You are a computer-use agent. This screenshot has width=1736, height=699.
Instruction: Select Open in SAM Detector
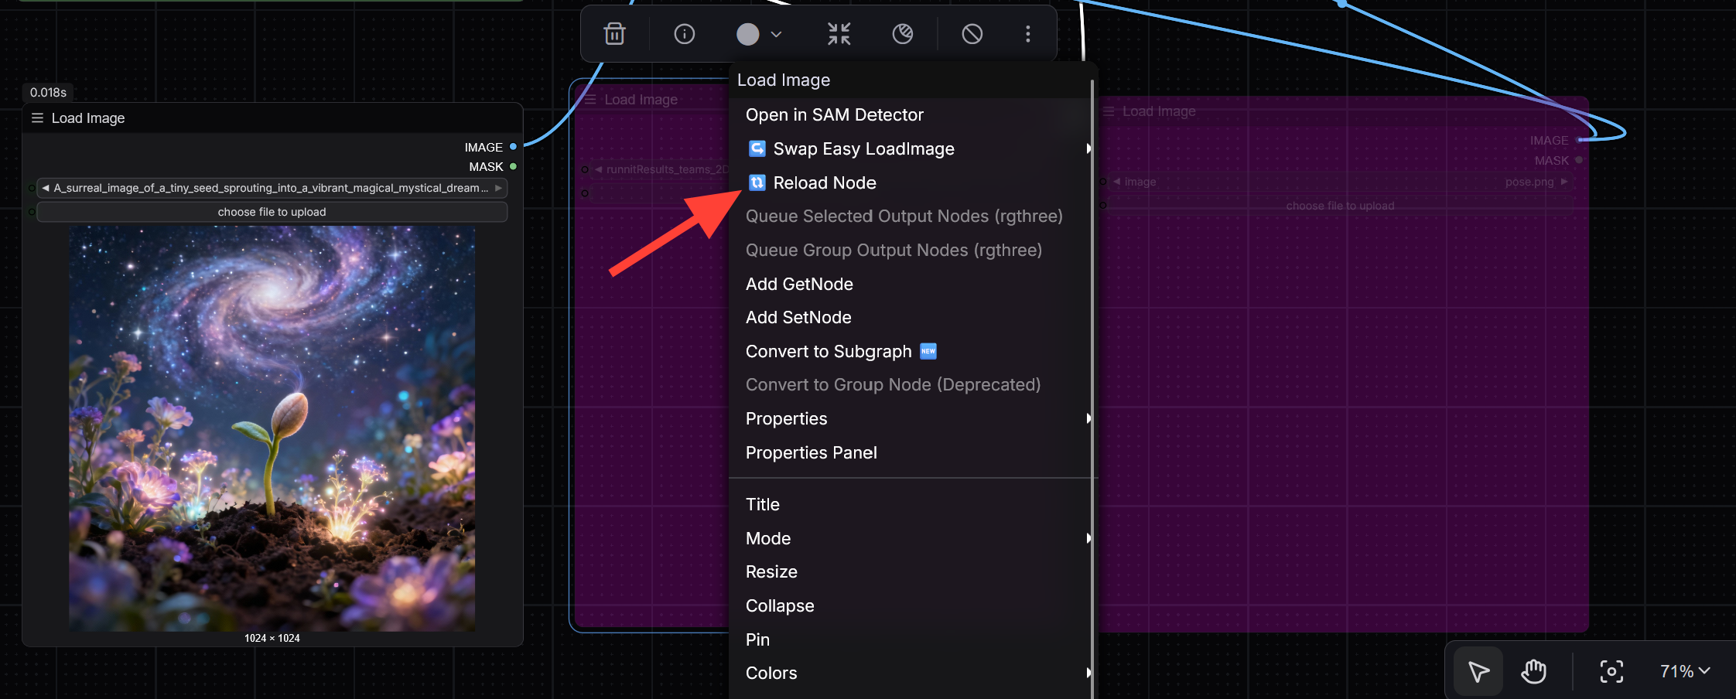[x=834, y=114]
